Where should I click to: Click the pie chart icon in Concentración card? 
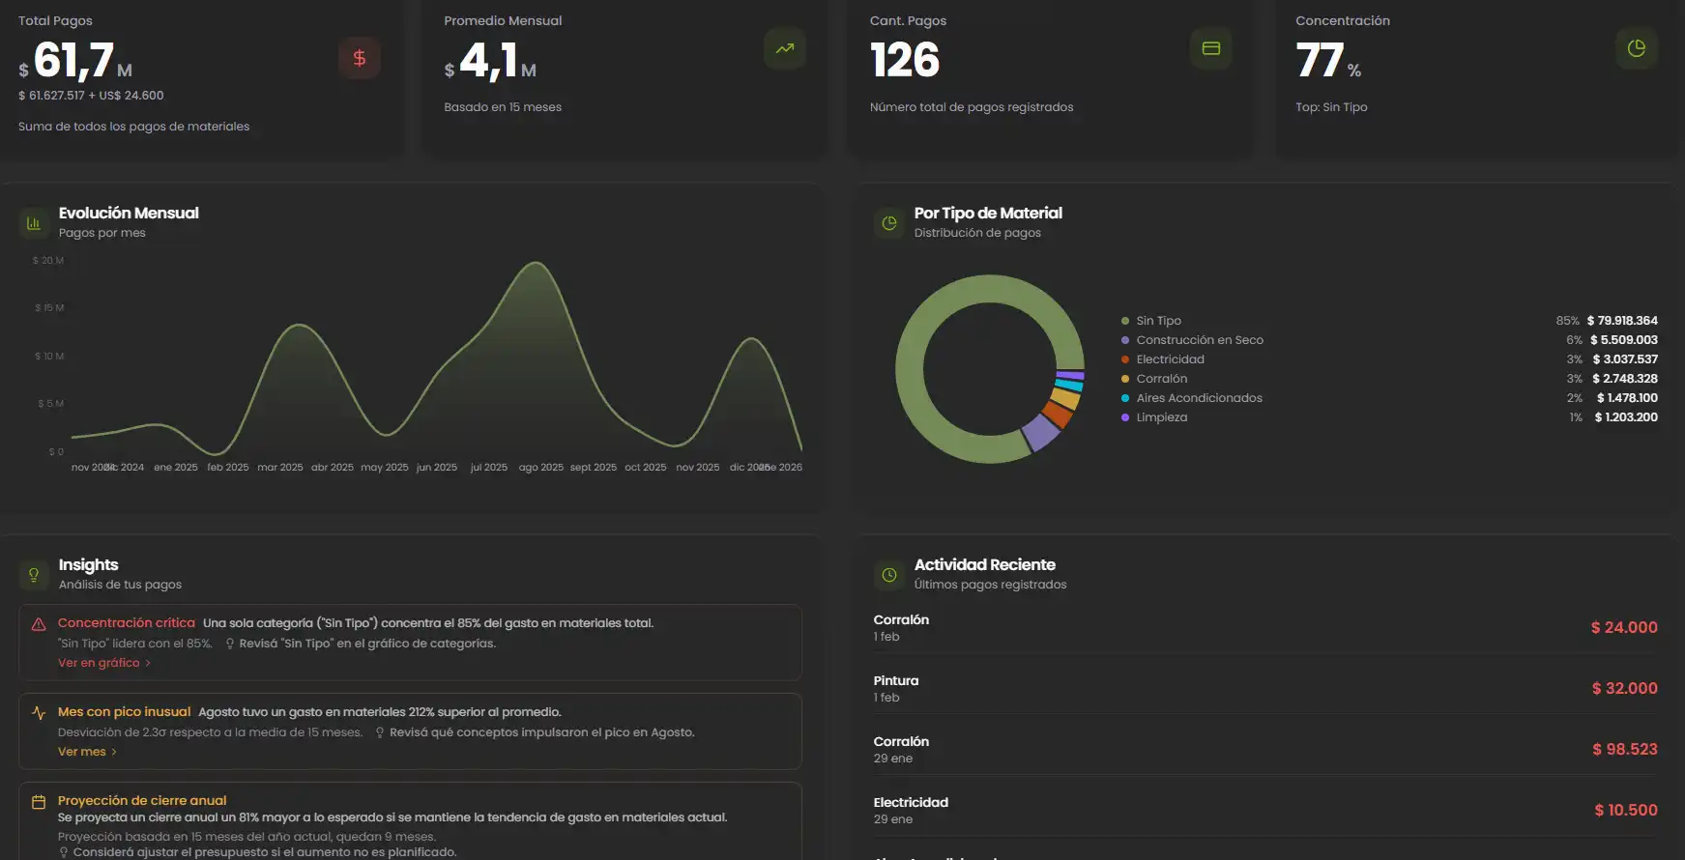pyautogui.click(x=1636, y=48)
